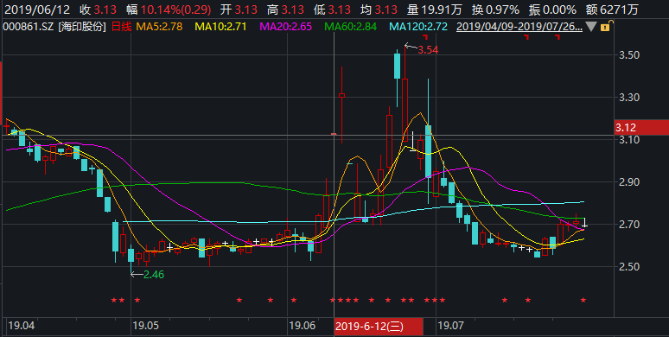Select date range 2019/04/09-2019/07/26
The width and height of the screenshot is (669, 337).
[519, 27]
